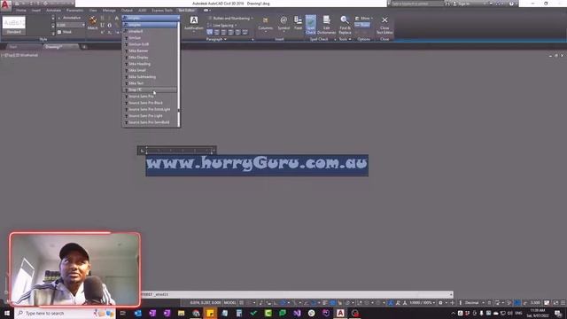Toggle overline formatting icon
567x319 pixels.
pos(110,25)
